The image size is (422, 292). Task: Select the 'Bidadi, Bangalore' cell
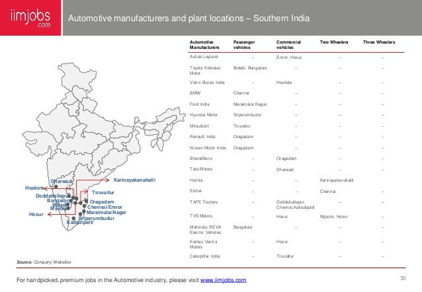pos(250,68)
